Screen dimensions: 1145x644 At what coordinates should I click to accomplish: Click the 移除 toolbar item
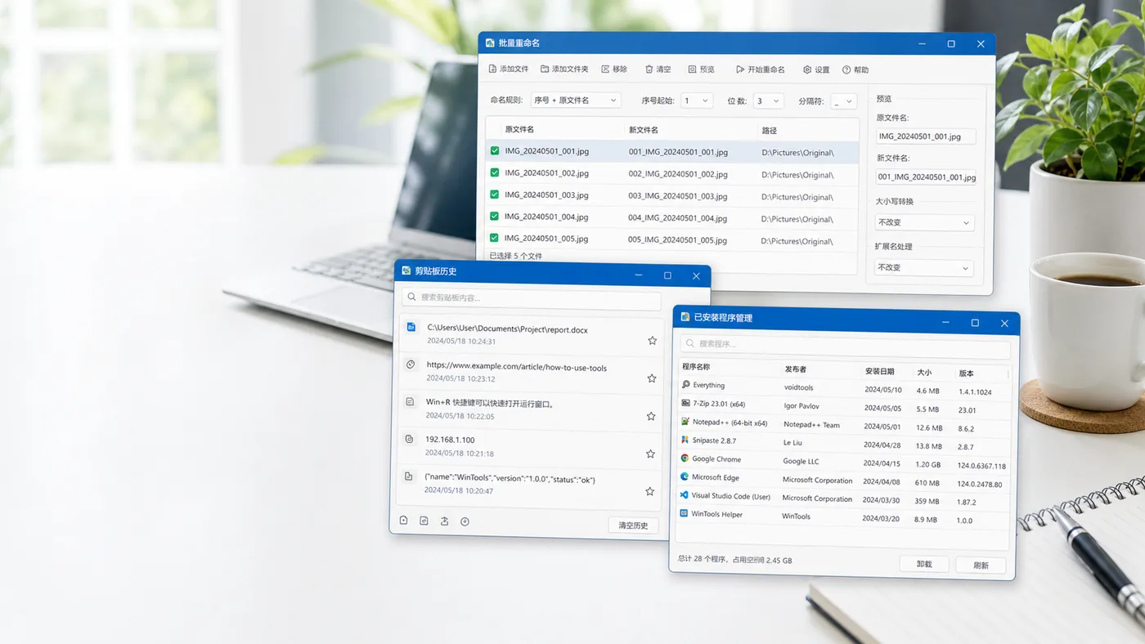[x=614, y=69]
